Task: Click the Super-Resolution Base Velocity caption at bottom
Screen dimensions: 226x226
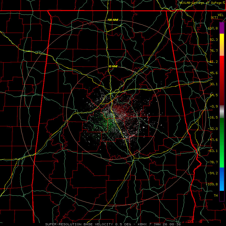Action: 113,224
